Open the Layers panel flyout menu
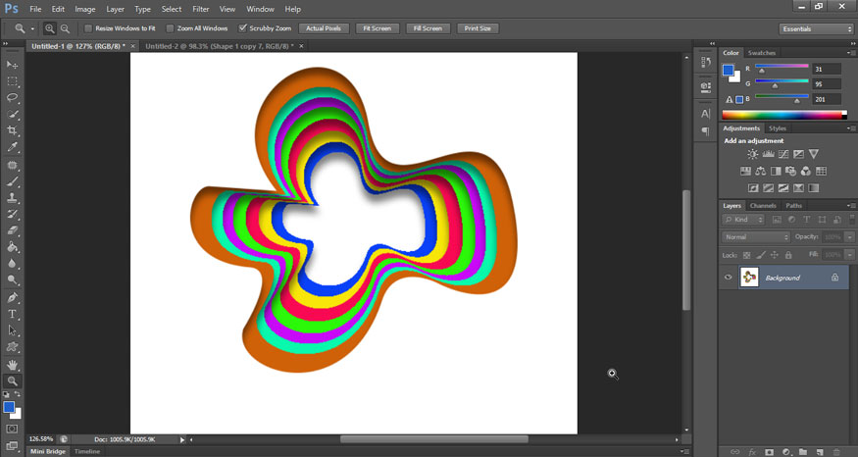 [850, 206]
